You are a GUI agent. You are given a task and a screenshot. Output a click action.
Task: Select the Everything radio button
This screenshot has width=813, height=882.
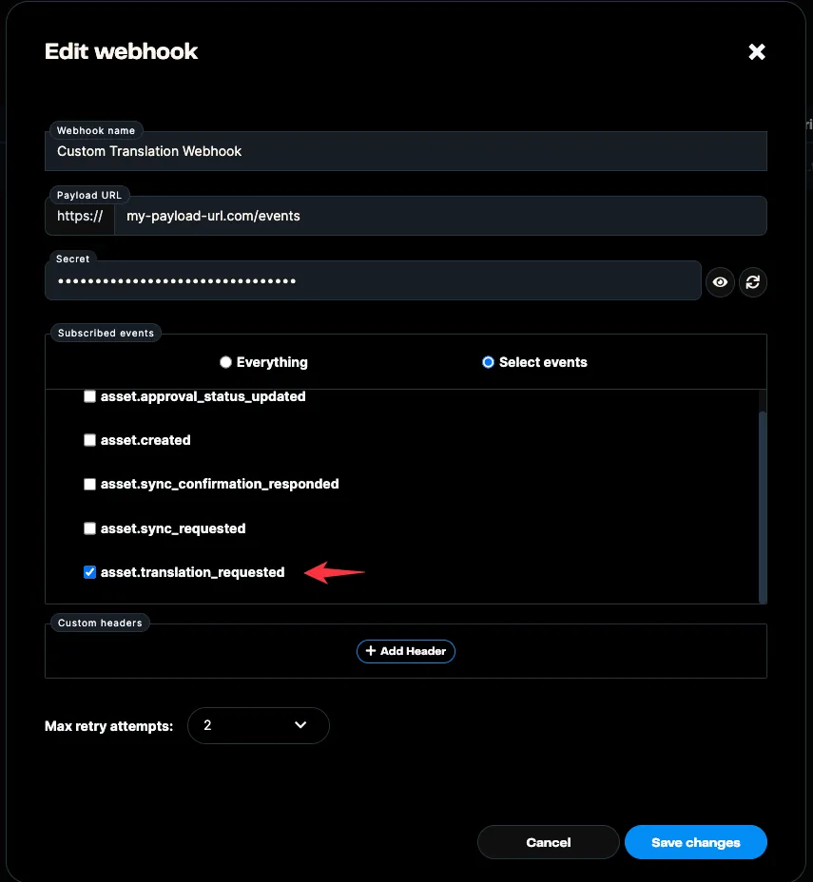[x=225, y=361]
